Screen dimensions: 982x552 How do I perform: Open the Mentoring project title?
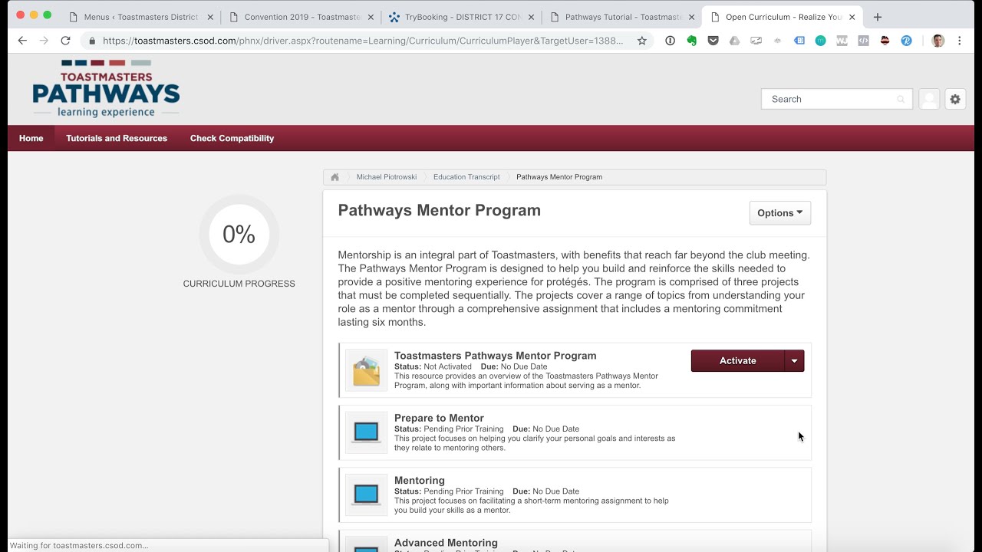(420, 481)
